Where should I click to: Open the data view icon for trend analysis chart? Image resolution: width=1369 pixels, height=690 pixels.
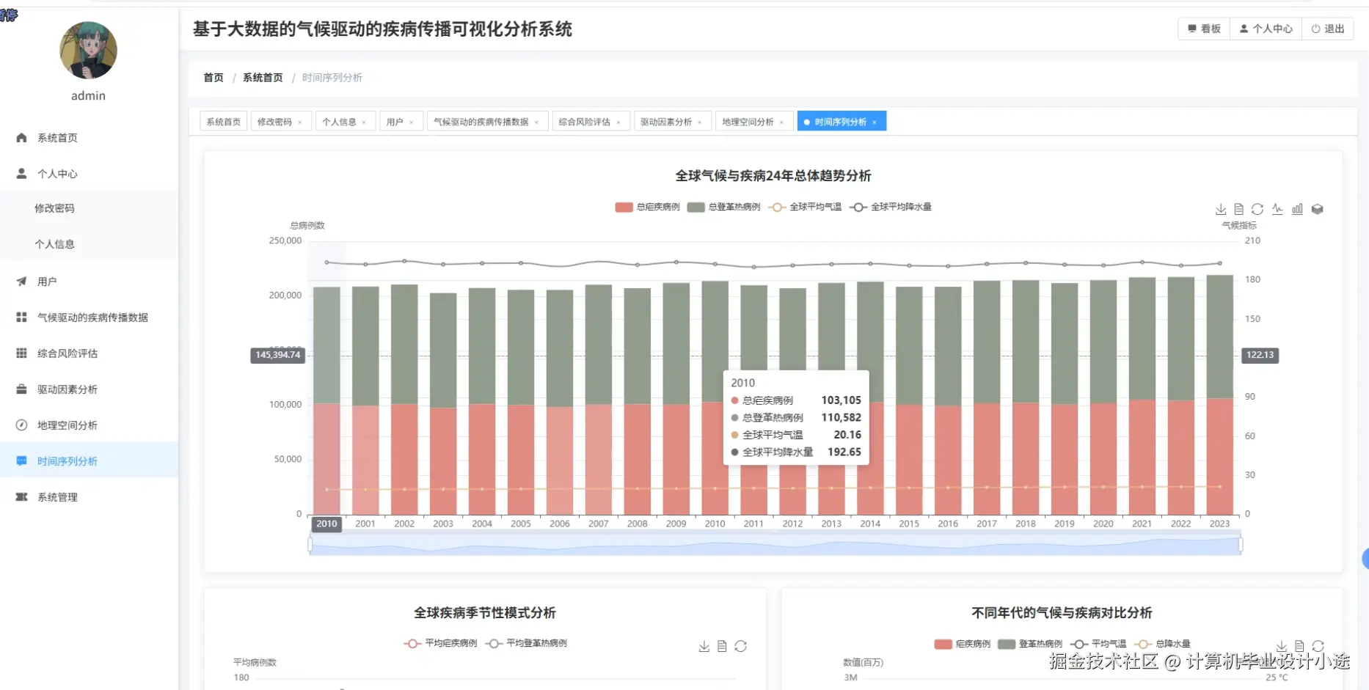pyautogui.click(x=1239, y=209)
